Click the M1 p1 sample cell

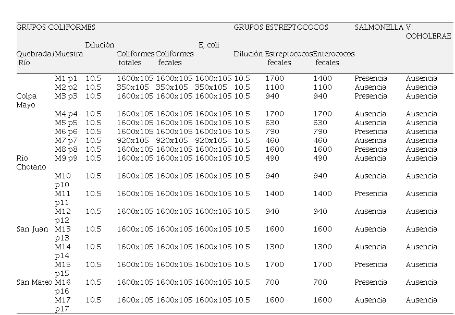pyautogui.click(x=66, y=78)
